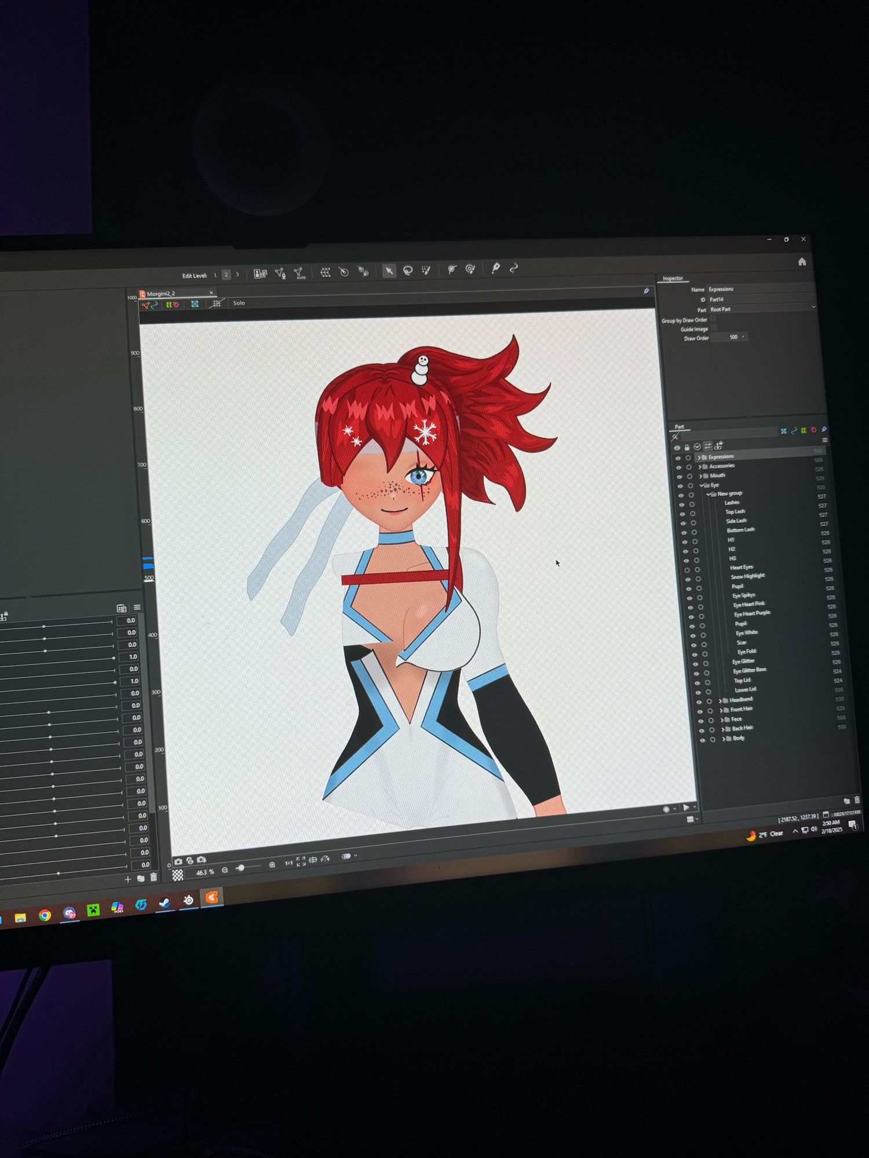The width and height of the screenshot is (869, 1158).
Task: Create a warp deformer
Action: pos(326,272)
